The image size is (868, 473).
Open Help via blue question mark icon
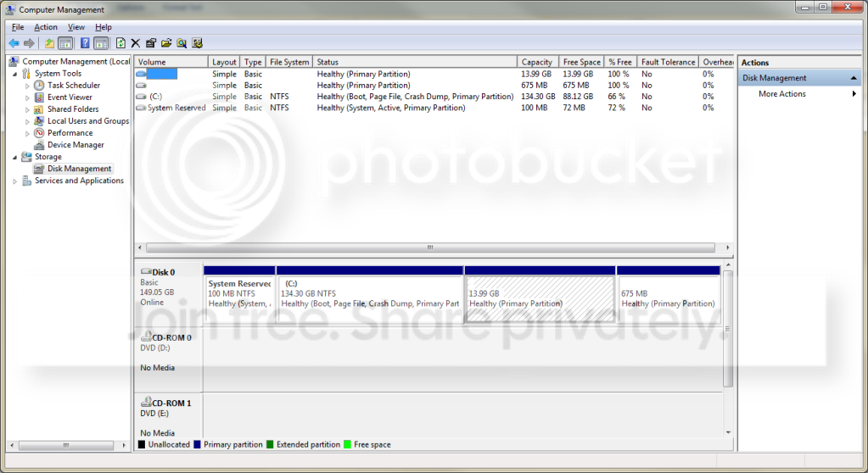pos(85,43)
